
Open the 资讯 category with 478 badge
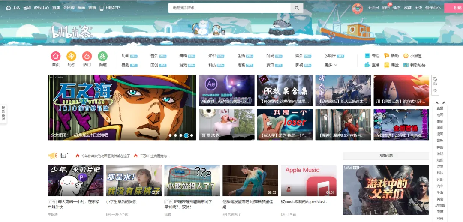pos(274,65)
